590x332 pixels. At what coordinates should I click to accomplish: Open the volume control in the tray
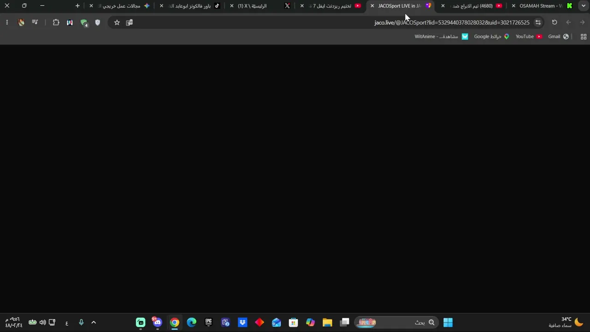pos(42,322)
